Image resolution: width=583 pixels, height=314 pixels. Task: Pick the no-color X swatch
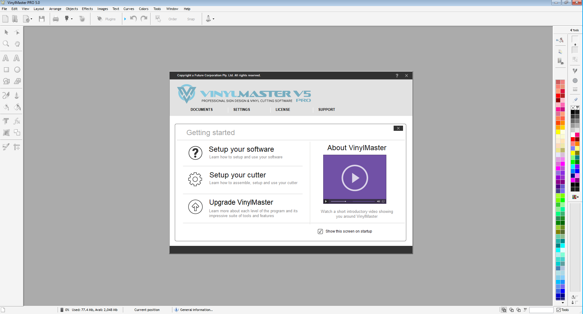[573, 107]
